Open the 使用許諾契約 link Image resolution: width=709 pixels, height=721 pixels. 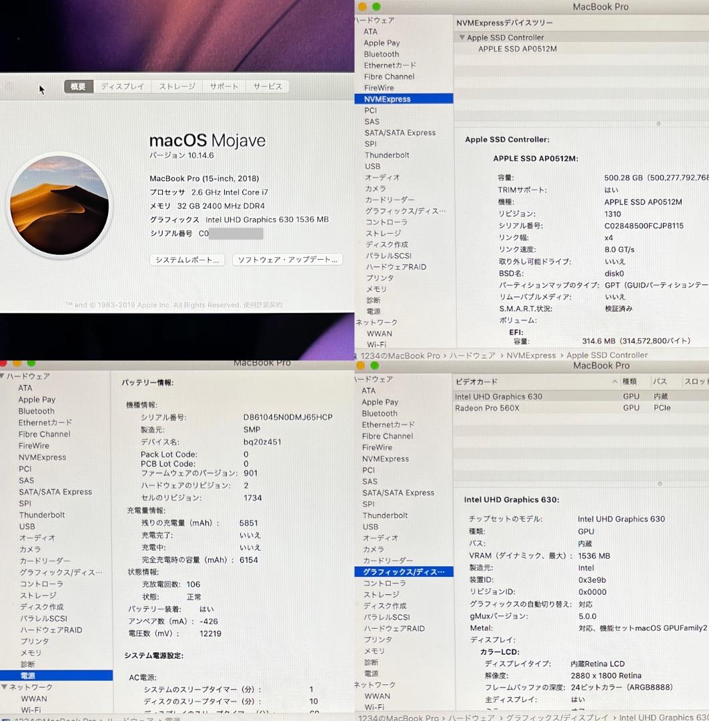[x=263, y=305]
